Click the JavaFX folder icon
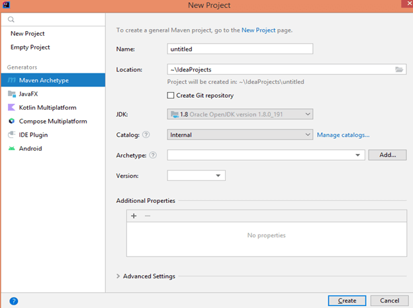Image resolution: width=413 pixels, height=308 pixels. 12,94
